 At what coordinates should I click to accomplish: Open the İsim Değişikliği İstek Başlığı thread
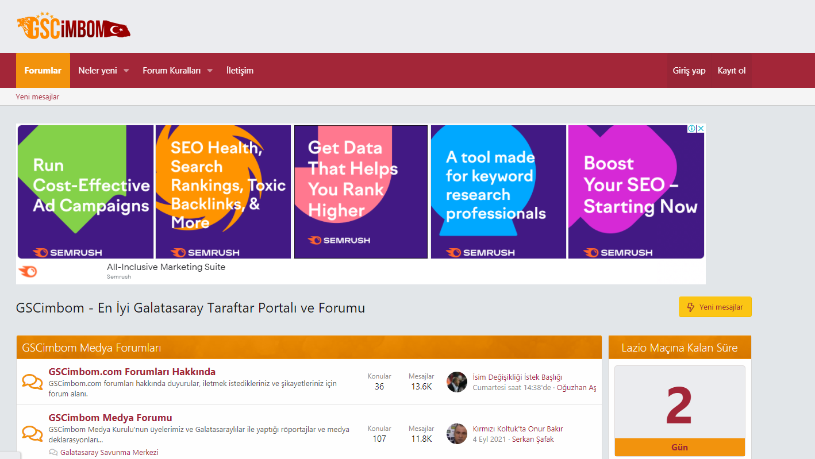(x=517, y=377)
